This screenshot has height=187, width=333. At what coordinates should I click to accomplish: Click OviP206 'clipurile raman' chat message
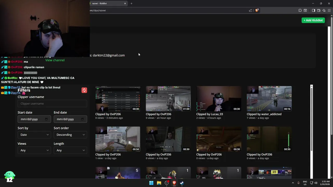point(34,67)
